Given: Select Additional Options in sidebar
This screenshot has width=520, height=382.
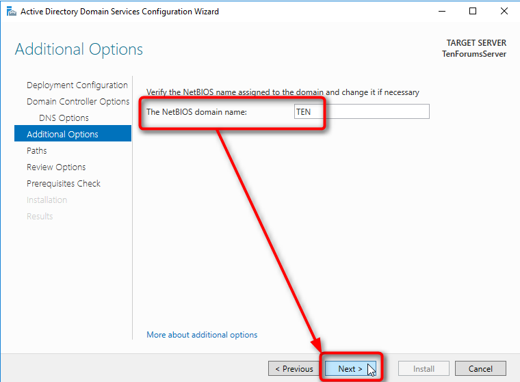Looking at the screenshot, I should tap(73, 134).
